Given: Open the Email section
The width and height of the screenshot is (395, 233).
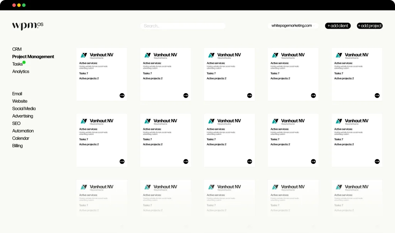Looking at the screenshot, I should pos(17,94).
